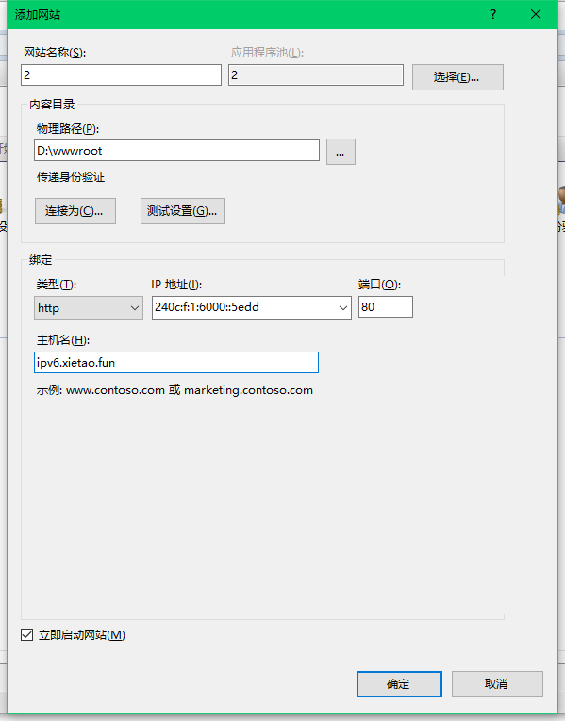Dismiss dialog using 取消 button

point(497,683)
